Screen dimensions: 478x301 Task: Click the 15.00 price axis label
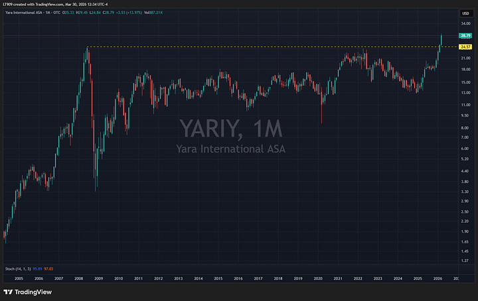pyautogui.click(x=465, y=82)
